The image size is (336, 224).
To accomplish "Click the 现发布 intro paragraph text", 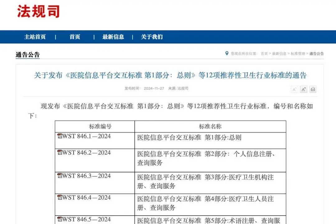I will [x=170, y=111].
